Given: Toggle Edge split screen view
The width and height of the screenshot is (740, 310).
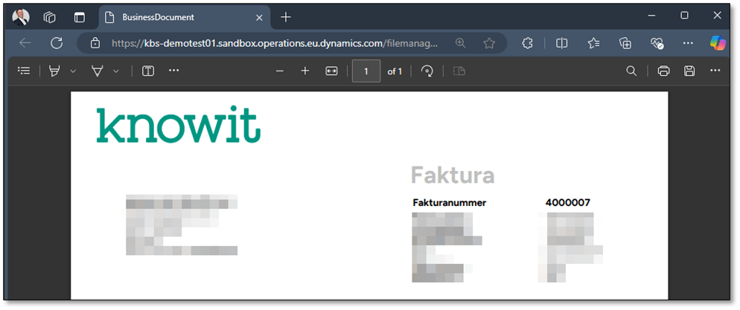Looking at the screenshot, I should pos(561,43).
